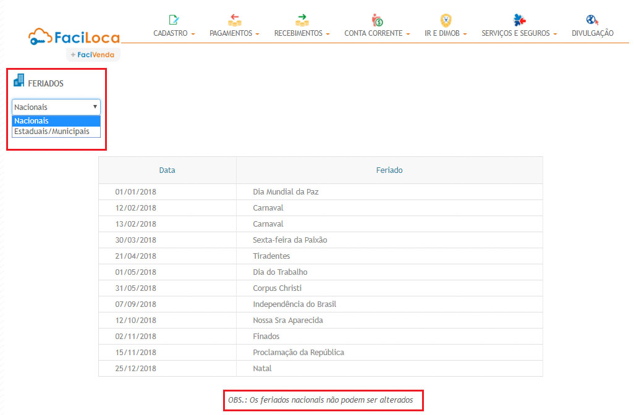
Task: Click the FaciLoca logo
Action: (x=74, y=37)
